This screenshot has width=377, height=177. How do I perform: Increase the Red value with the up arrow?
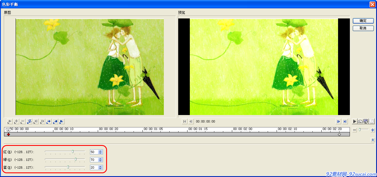click(x=100, y=151)
